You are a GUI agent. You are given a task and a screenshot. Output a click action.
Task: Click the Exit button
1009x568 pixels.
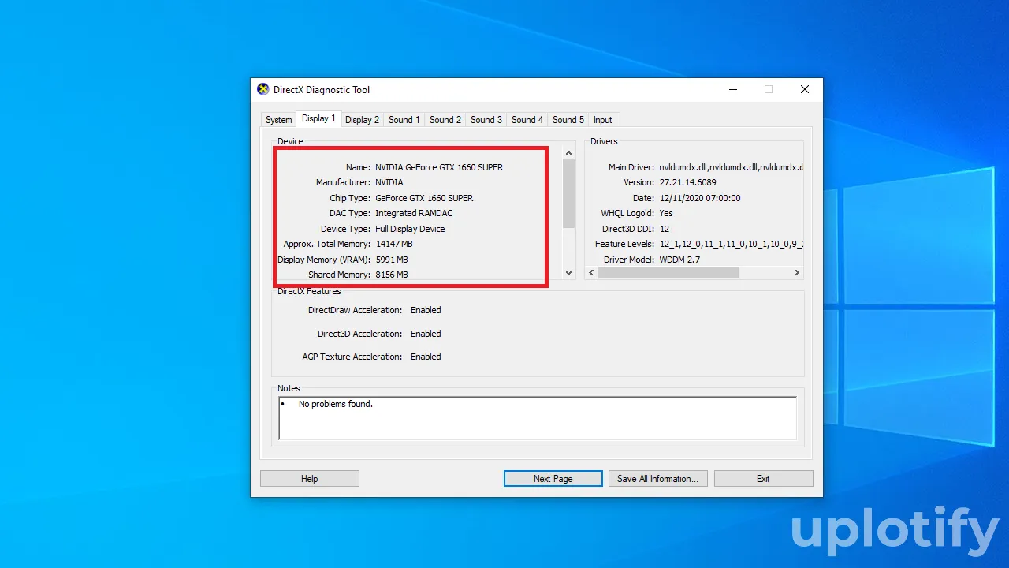[763, 479]
